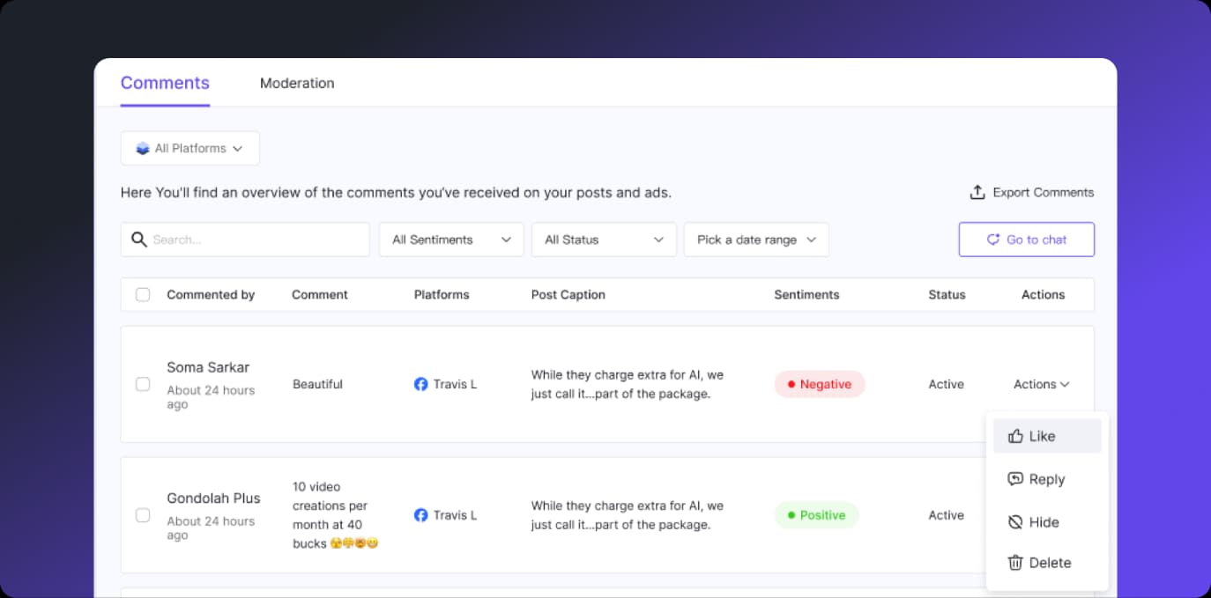Image resolution: width=1211 pixels, height=598 pixels.
Task: Focus the Search input field
Action: [245, 240]
